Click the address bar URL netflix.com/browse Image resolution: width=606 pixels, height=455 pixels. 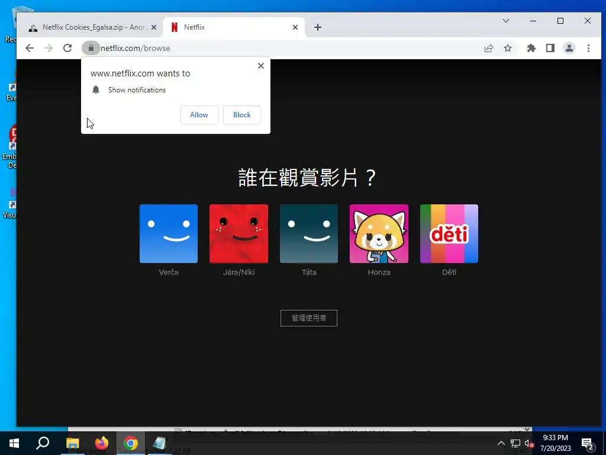136,49
